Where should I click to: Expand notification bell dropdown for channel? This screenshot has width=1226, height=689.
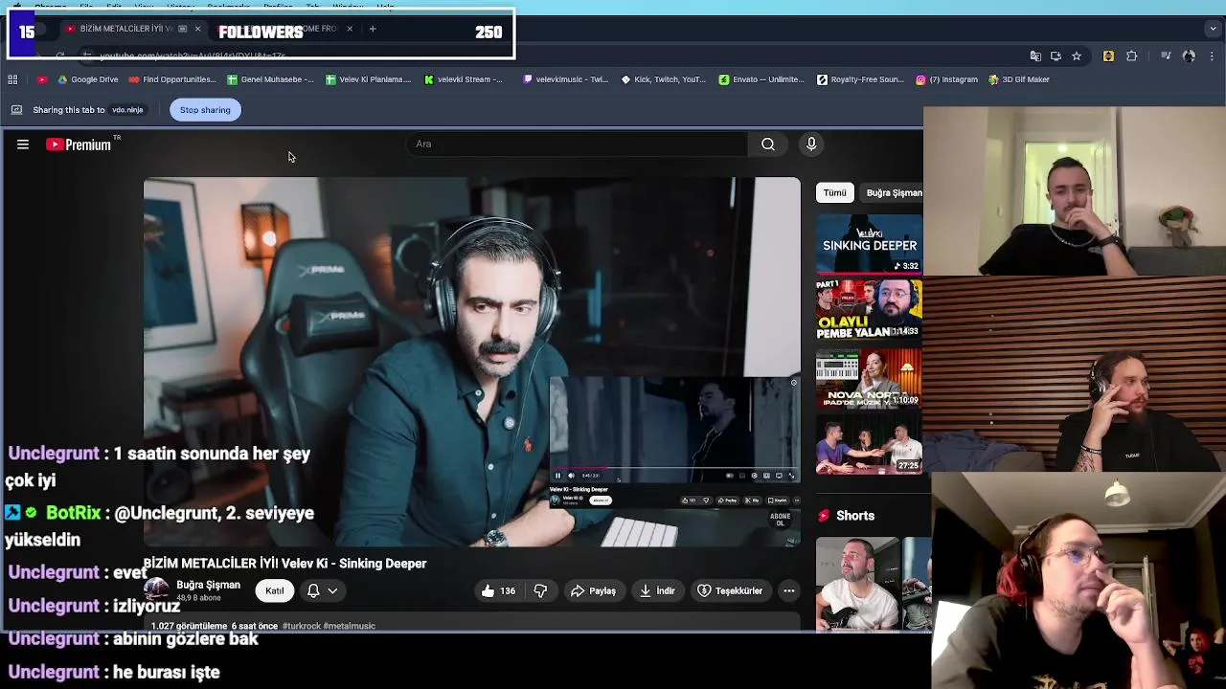pos(322,590)
